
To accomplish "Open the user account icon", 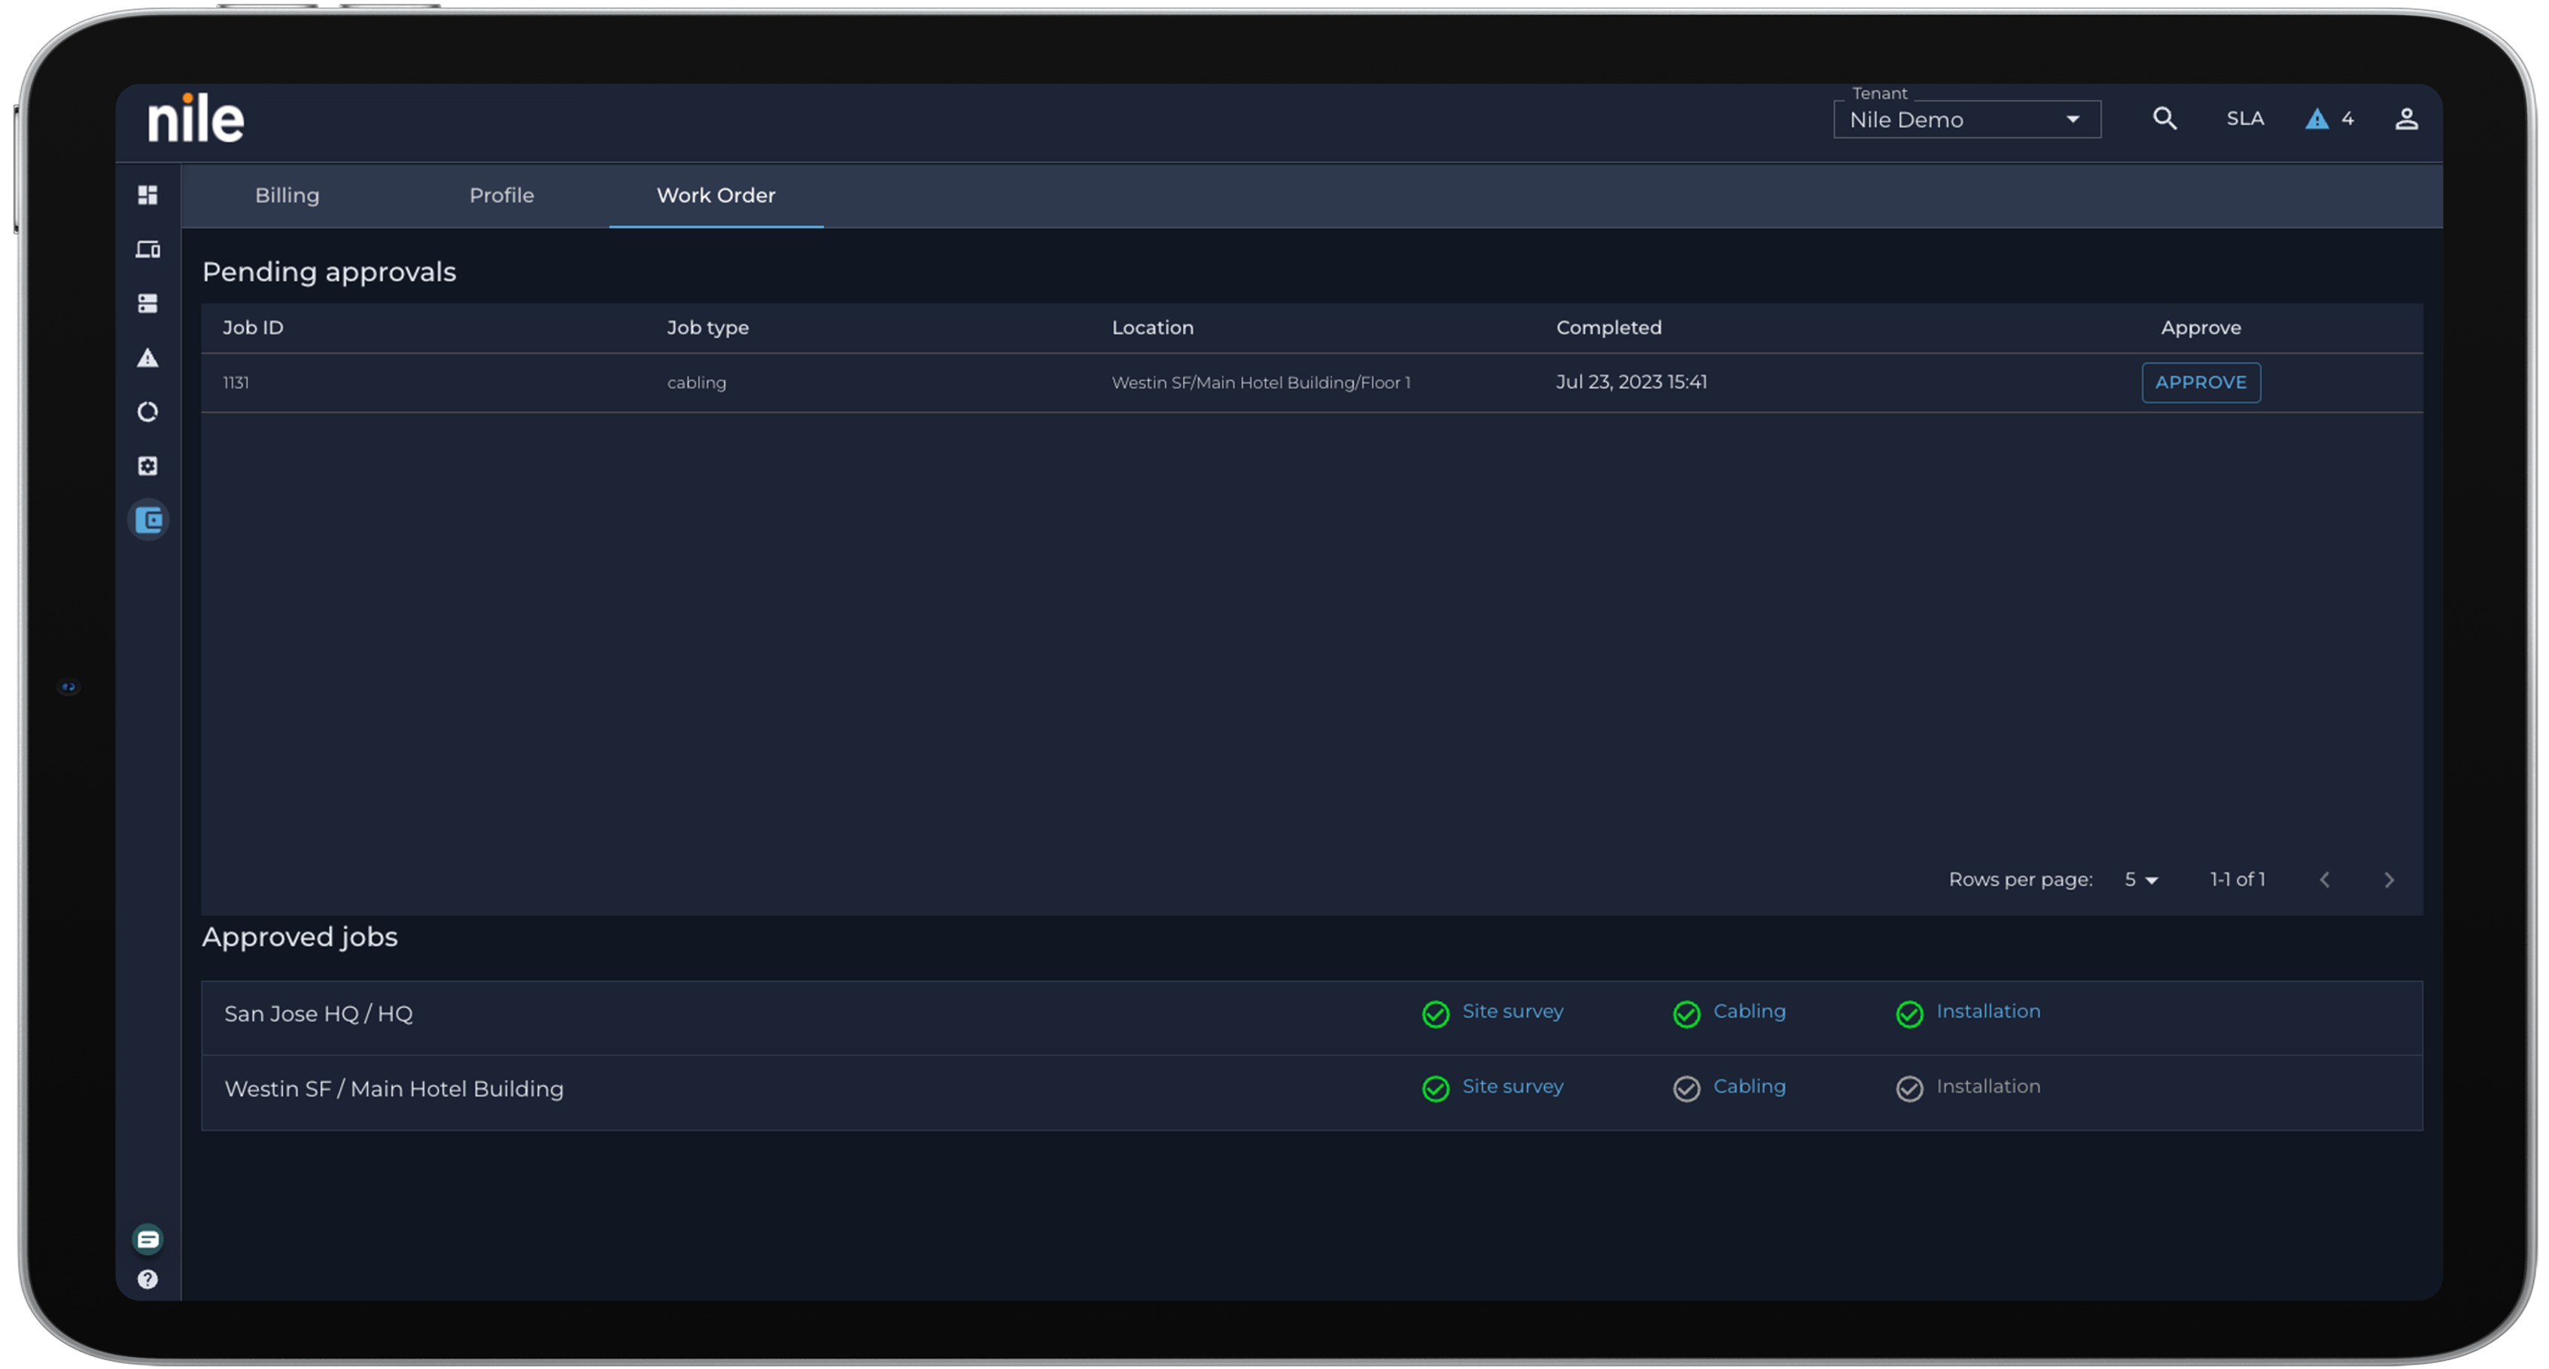I will [x=2405, y=119].
